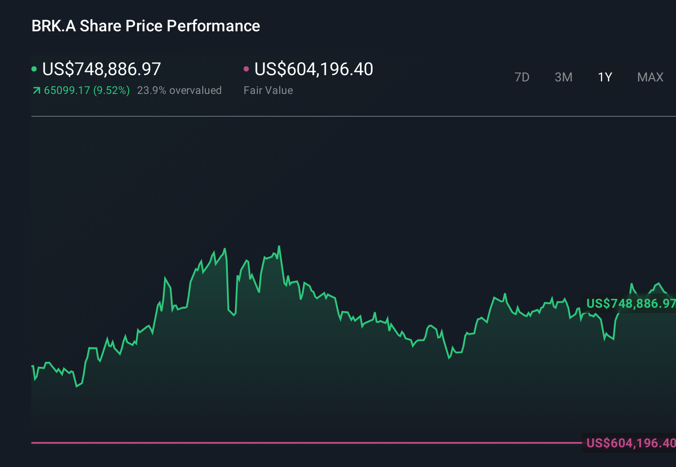This screenshot has width=676, height=467.
Task: Click the US$748,886.97 current price text
Action: [102, 68]
